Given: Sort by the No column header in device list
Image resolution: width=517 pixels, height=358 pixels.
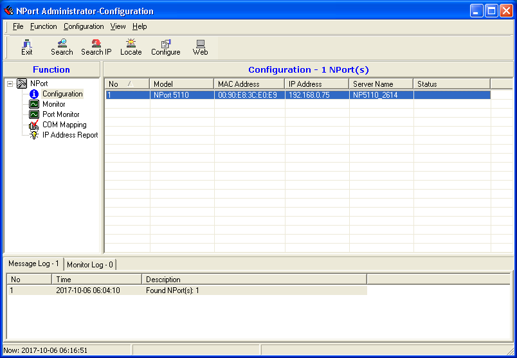Looking at the screenshot, I should pos(127,84).
